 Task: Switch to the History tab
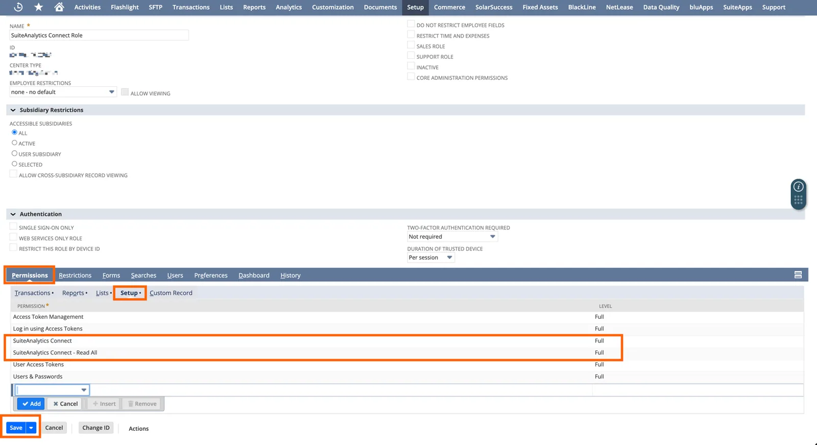(291, 275)
